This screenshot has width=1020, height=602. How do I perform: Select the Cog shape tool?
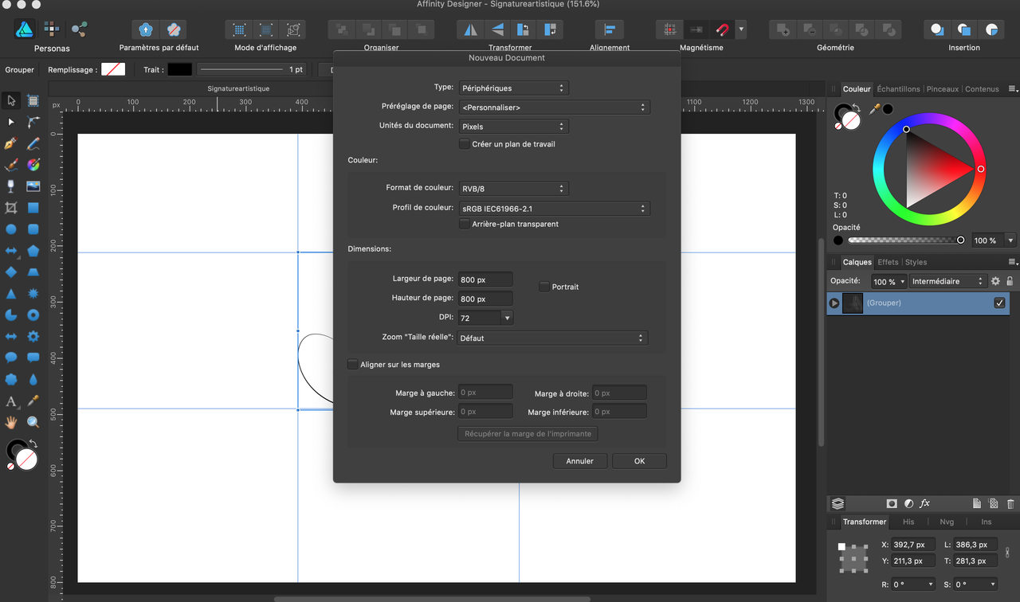coord(33,336)
